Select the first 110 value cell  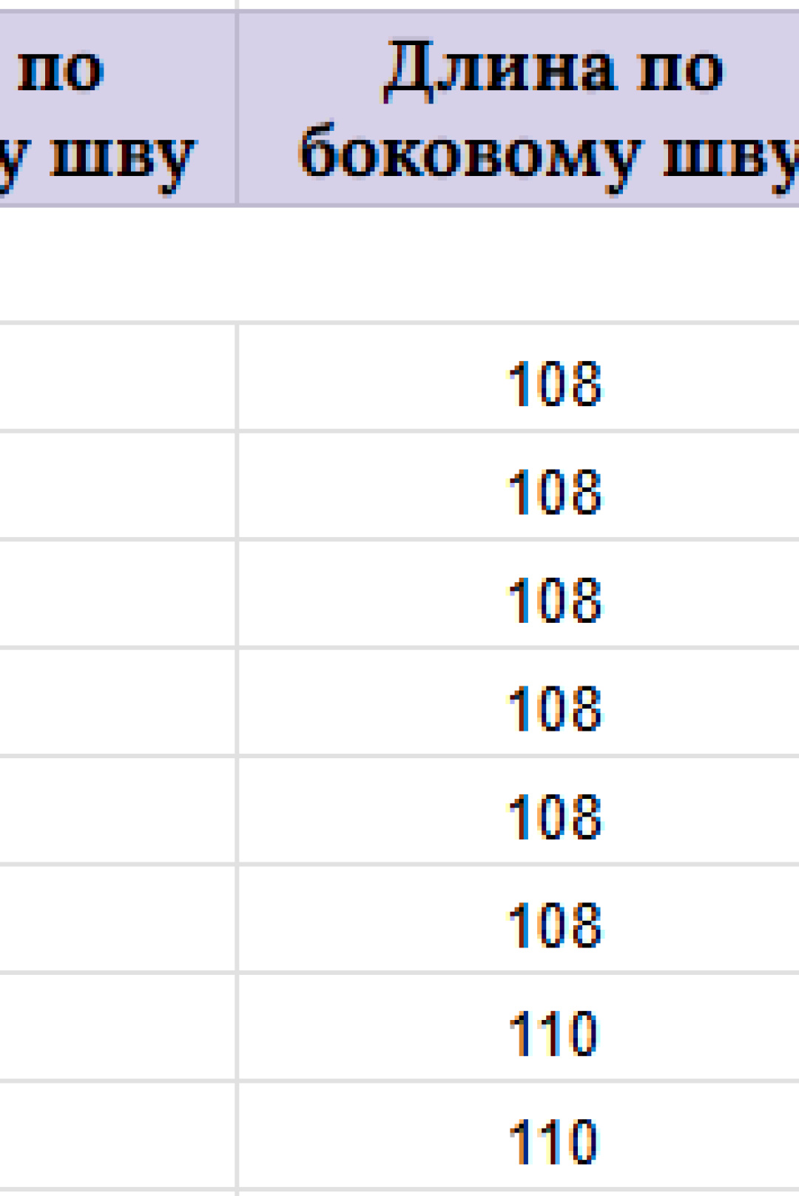pos(519,1027)
